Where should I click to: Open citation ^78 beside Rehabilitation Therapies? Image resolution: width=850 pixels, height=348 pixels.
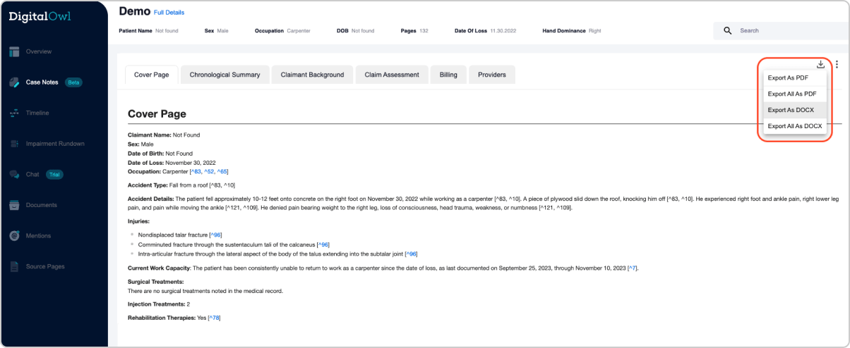[x=215, y=318]
